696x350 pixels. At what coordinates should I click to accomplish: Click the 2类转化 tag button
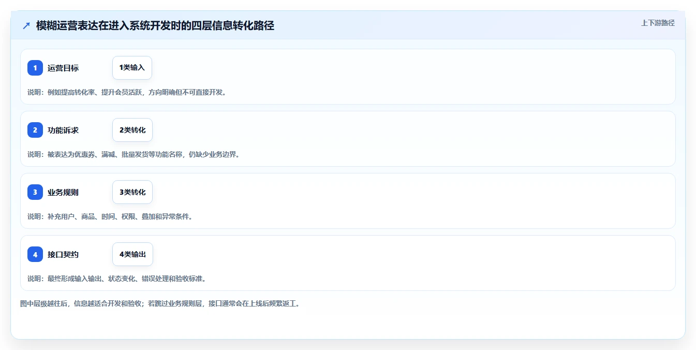point(132,130)
